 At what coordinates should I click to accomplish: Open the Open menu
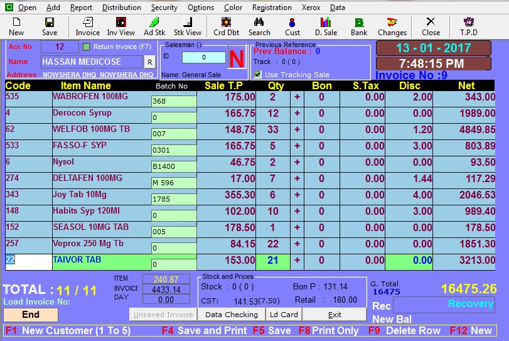[x=27, y=8]
